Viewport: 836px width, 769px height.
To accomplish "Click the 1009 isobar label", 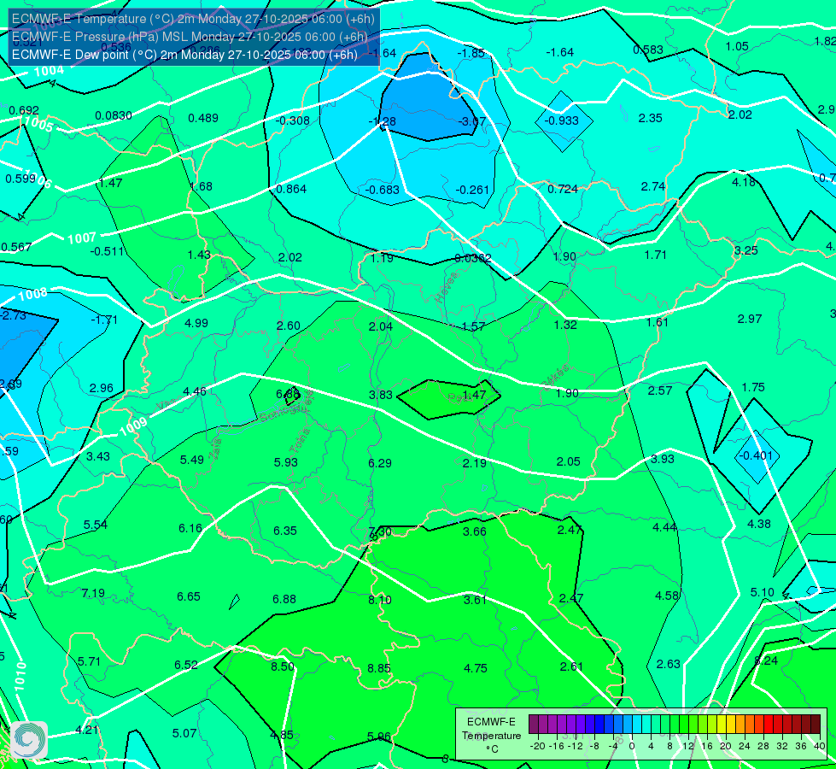I will pyautogui.click(x=132, y=426).
